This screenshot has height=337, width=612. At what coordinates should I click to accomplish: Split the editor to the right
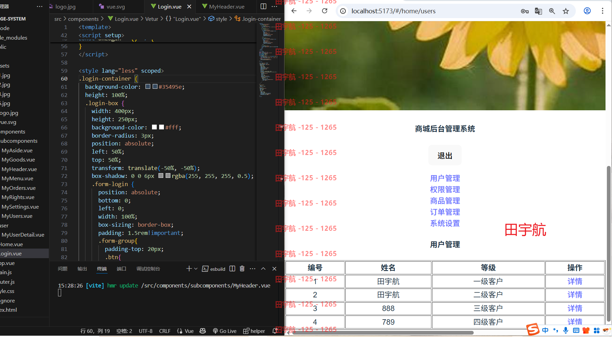[x=263, y=6]
